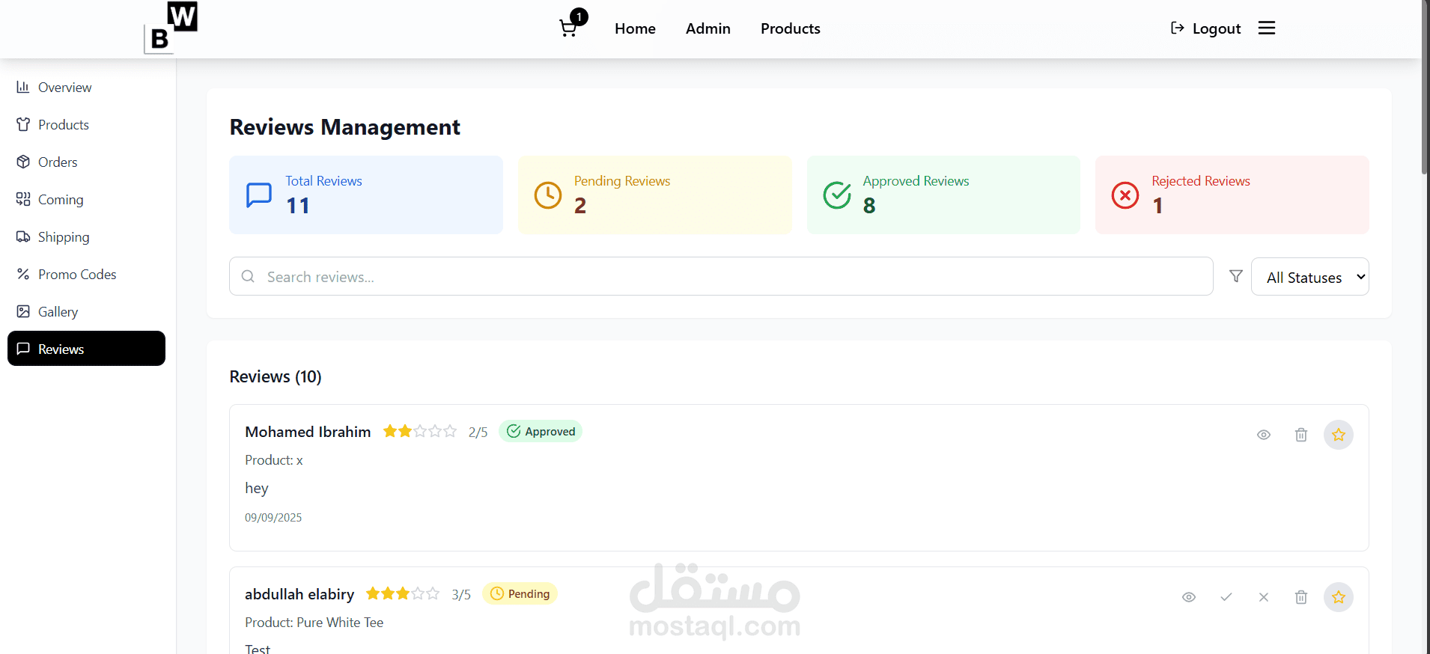The height and width of the screenshot is (654, 1430).
Task: Click the Product: x text
Action: pos(274,460)
